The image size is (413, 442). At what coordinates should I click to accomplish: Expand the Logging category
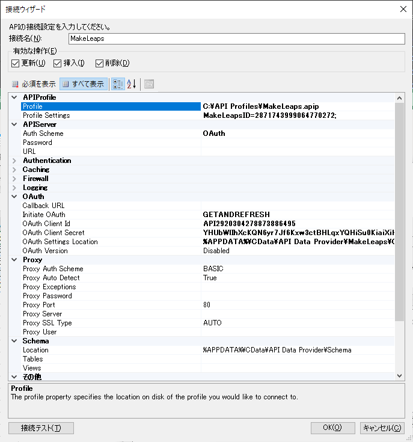point(14,188)
